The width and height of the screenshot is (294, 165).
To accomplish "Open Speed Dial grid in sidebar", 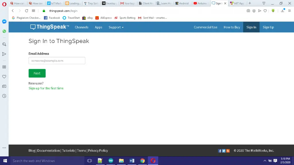I will [4, 67].
